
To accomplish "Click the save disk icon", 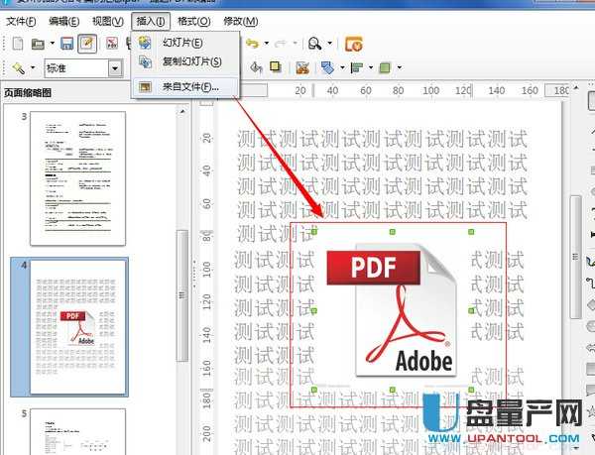I will pos(66,44).
